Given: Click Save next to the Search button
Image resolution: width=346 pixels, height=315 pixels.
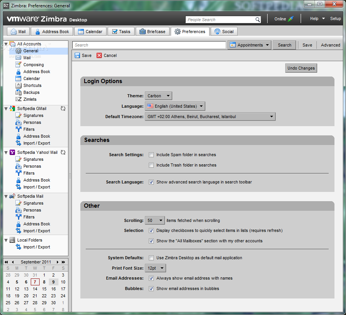Looking at the screenshot, I should coord(307,45).
